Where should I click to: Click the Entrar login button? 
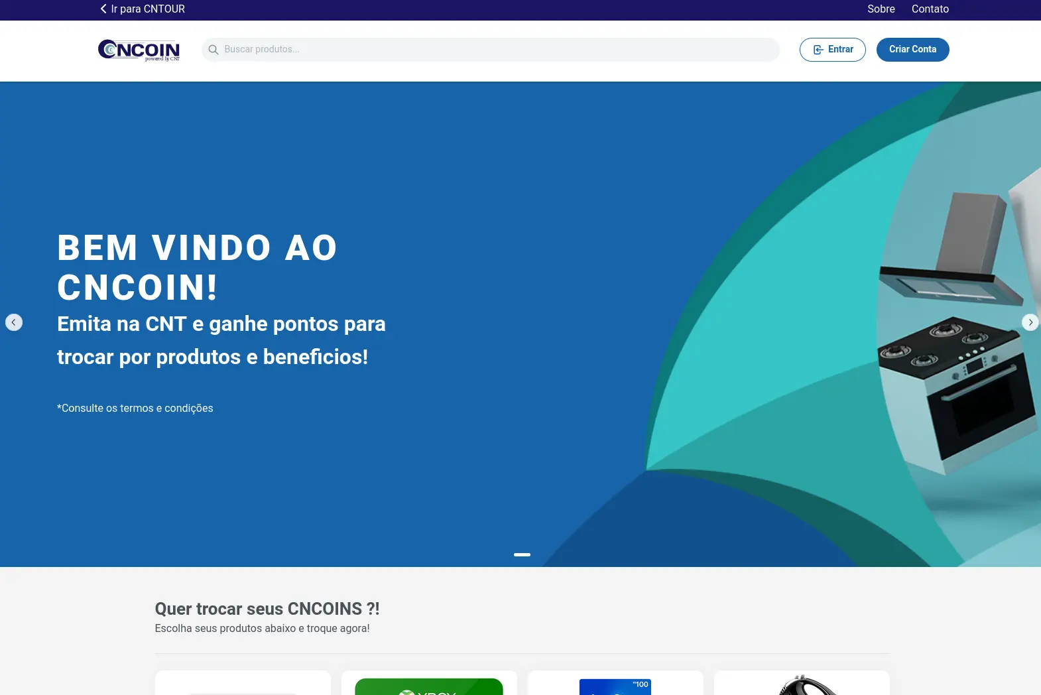[x=832, y=50]
